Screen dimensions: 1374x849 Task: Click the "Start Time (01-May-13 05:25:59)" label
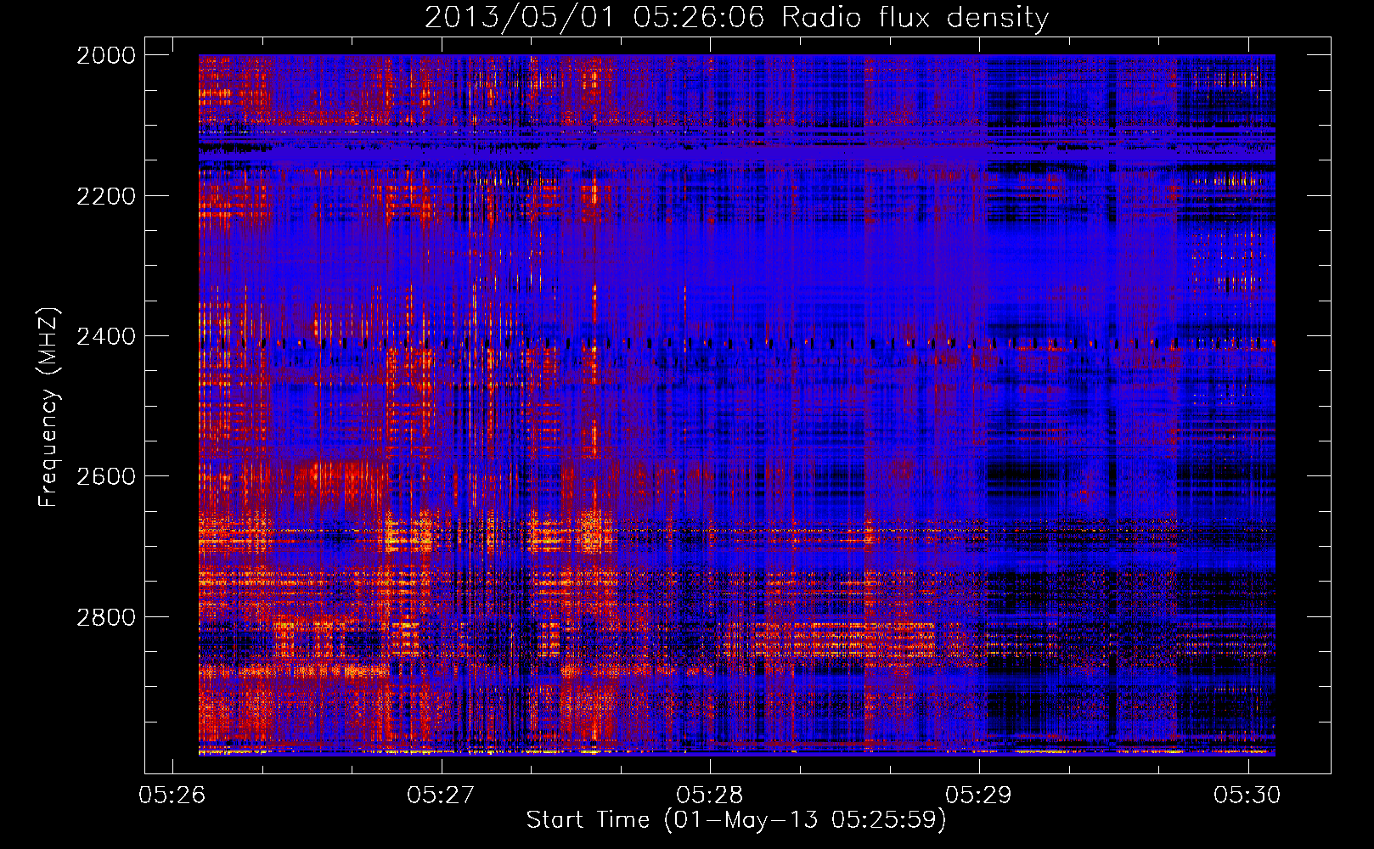(736, 820)
